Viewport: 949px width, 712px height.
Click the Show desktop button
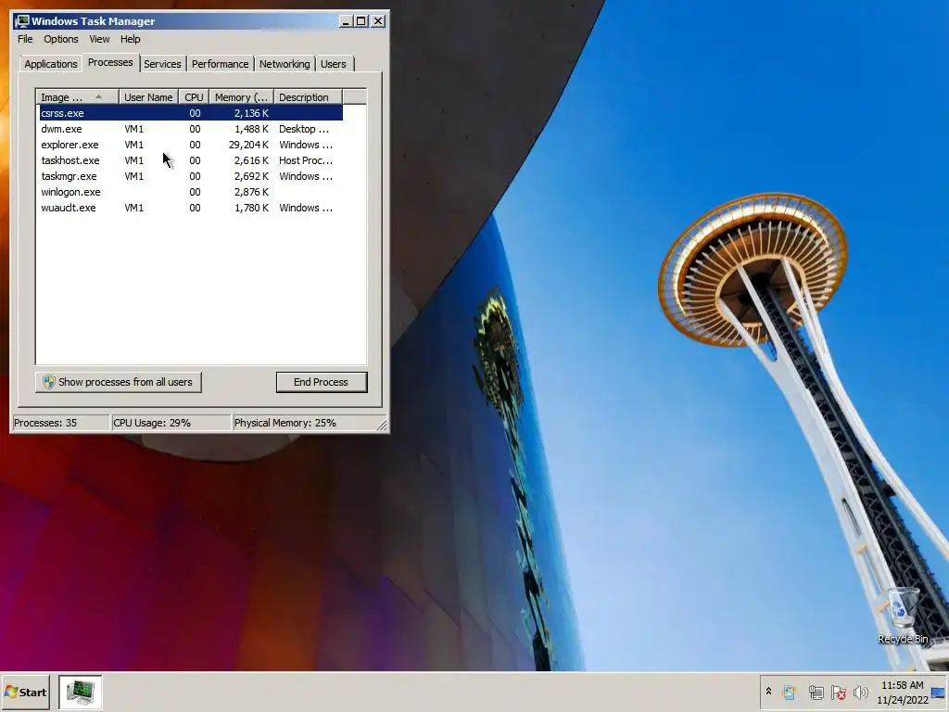click(x=940, y=692)
